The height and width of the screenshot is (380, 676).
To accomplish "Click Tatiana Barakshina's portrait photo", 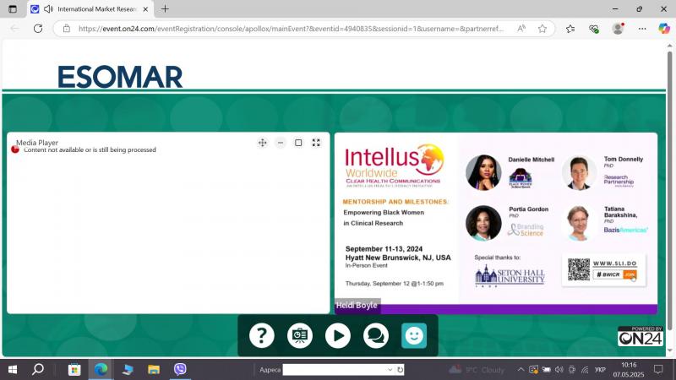I will (579, 223).
